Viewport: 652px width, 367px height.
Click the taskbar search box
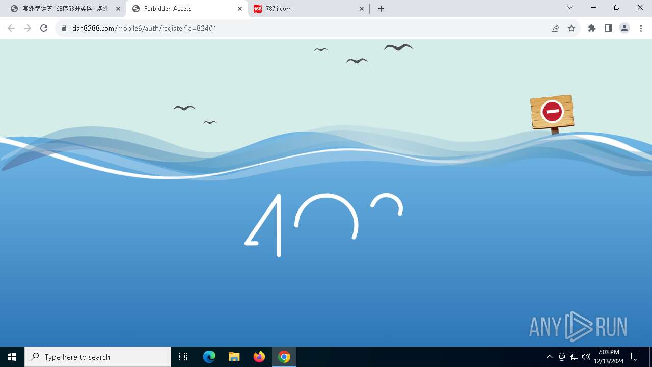tap(98, 357)
